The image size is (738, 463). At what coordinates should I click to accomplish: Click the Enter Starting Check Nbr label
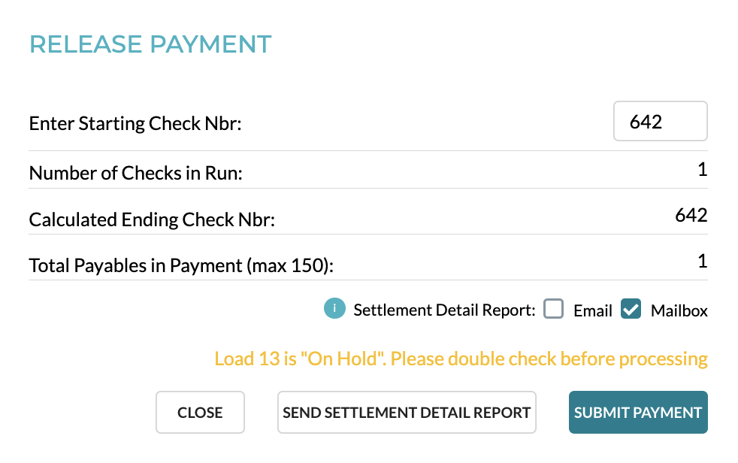(x=135, y=123)
